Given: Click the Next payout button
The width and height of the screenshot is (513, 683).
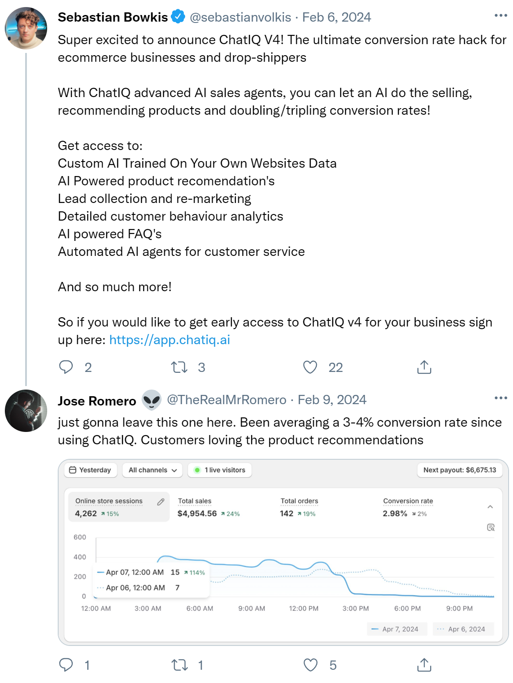Looking at the screenshot, I should coord(460,470).
